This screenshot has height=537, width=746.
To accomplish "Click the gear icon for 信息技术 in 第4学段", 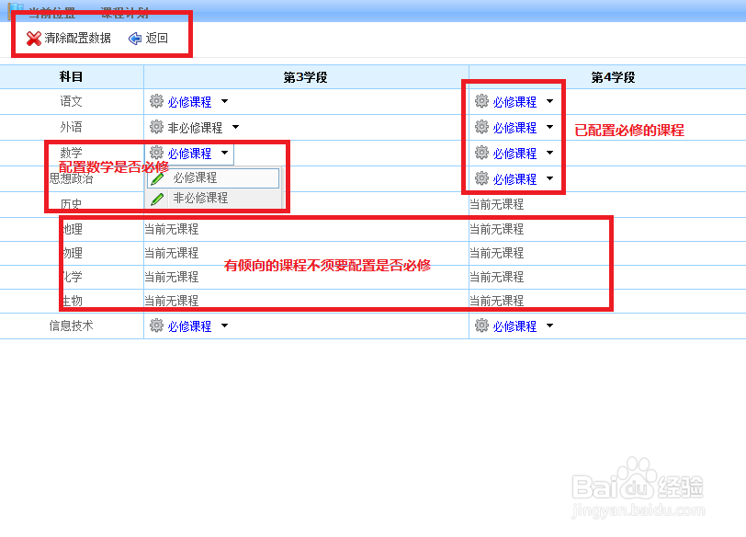I will point(479,326).
